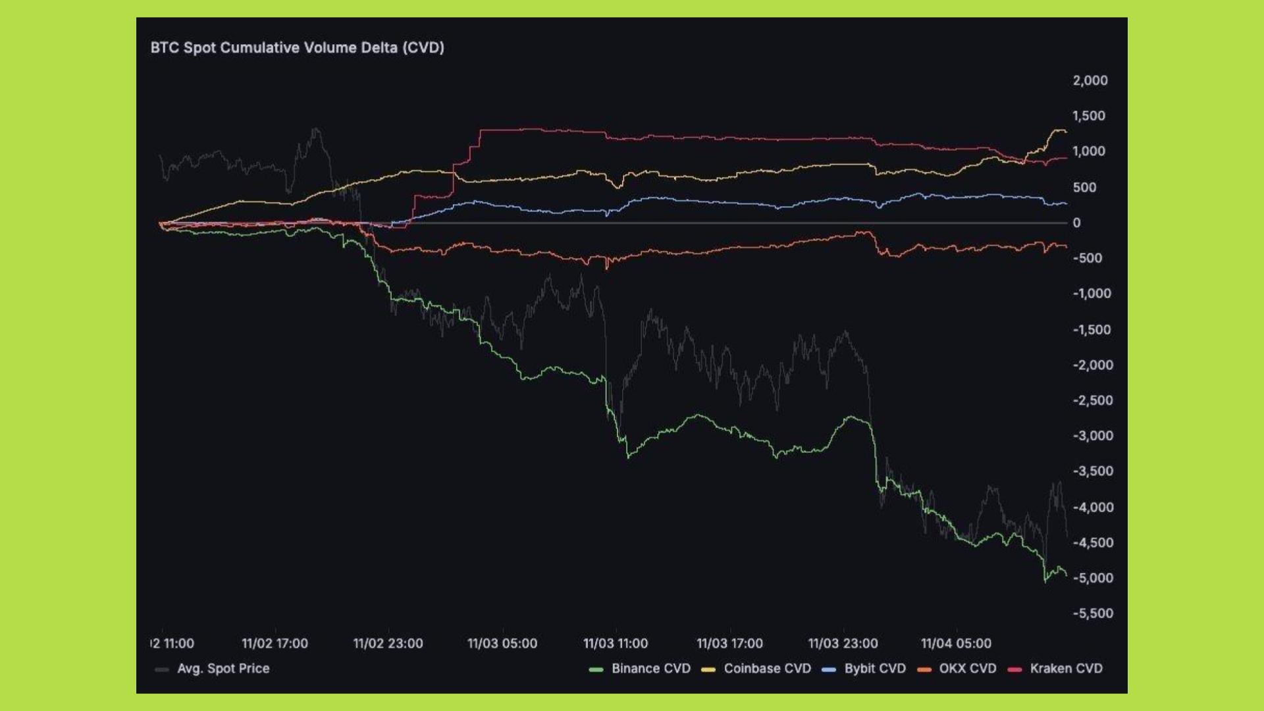Click the 0 value on y-axis

point(1076,223)
